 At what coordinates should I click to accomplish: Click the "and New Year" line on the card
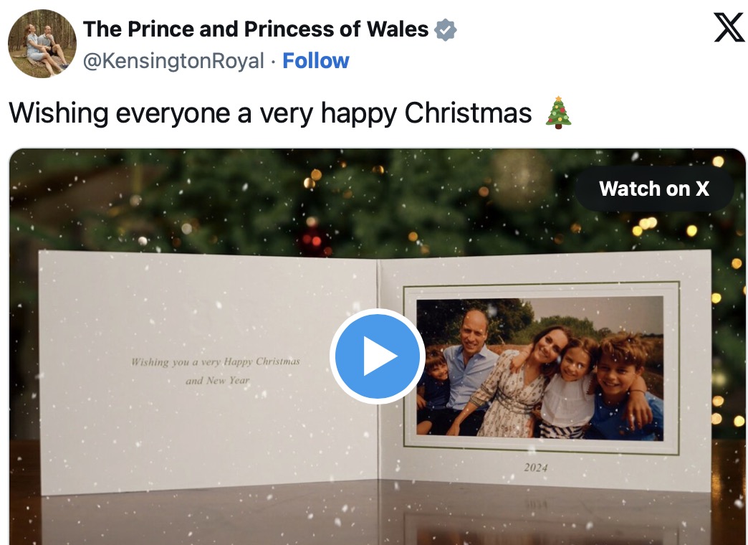[218, 381]
